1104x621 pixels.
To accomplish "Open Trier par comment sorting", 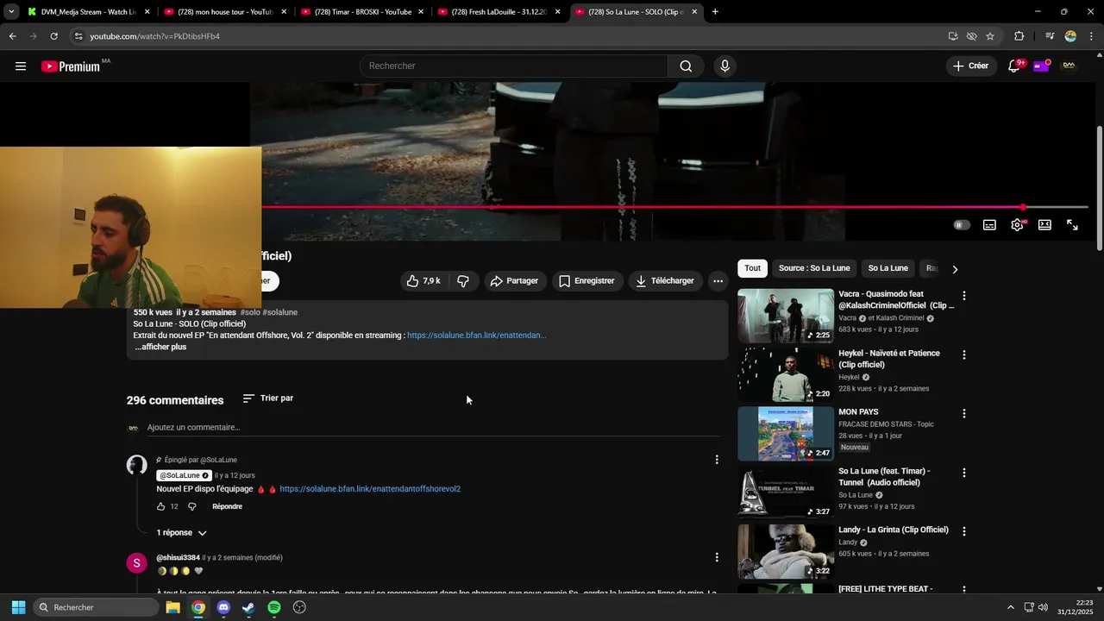I will (268, 398).
